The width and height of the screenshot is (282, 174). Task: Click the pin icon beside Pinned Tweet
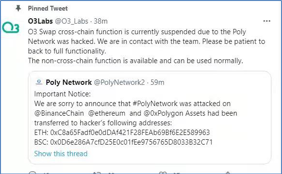click(18, 8)
